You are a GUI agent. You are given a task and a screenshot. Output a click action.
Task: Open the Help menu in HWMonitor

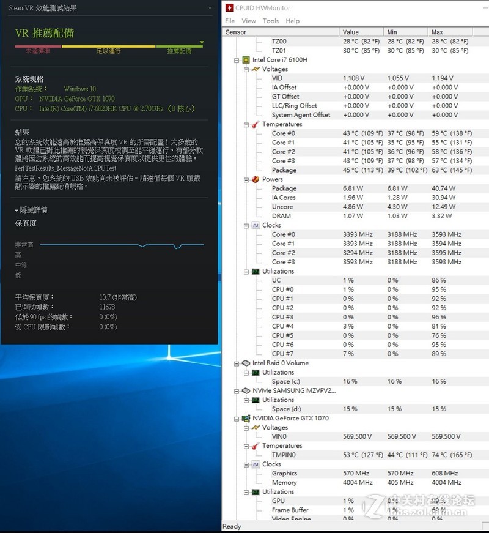(x=293, y=21)
